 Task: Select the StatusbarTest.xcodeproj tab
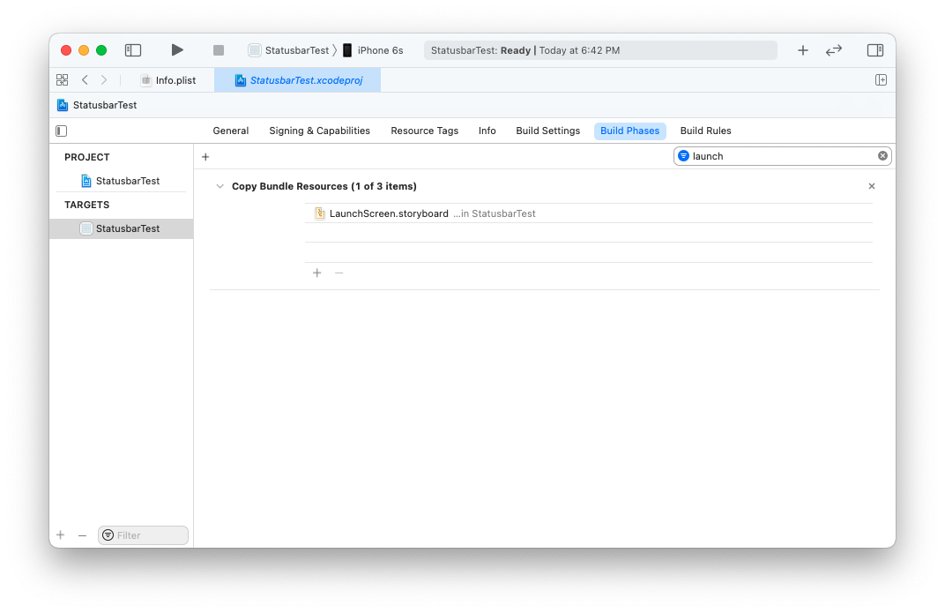click(298, 80)
